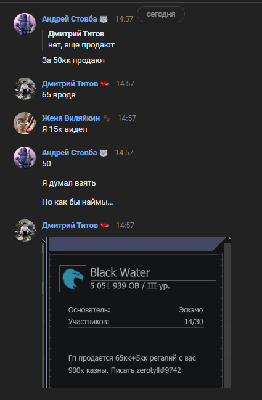The height and width of the screenshot is (400, 262).
Task: Click status emoji next to first Андрей Стовба name
Action: tap(104, 19)
